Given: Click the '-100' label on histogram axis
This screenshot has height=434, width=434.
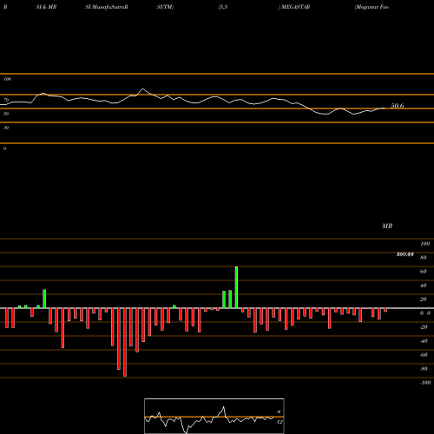Looking at the screenshot, I should 425,383.
